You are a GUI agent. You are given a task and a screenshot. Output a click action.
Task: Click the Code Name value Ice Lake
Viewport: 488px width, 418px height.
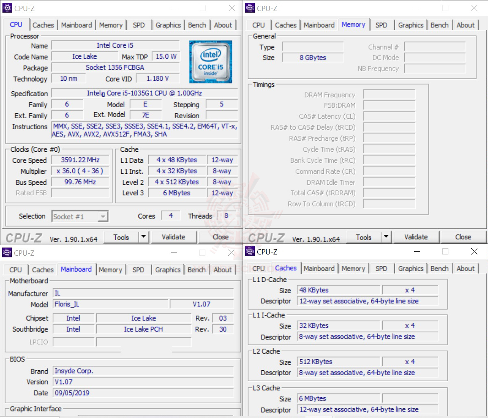(85, 57)
